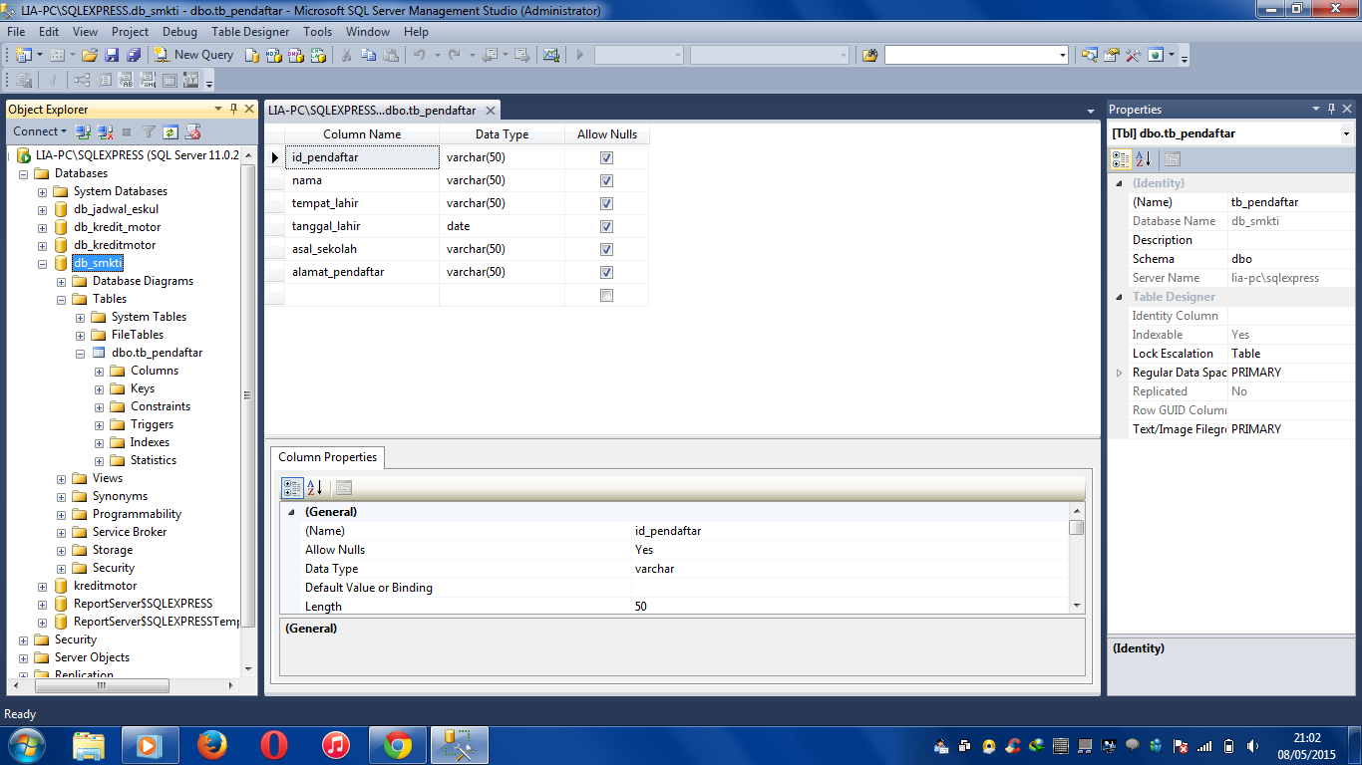Open the Help menu
1362x765 pixels.
point(416,32)
